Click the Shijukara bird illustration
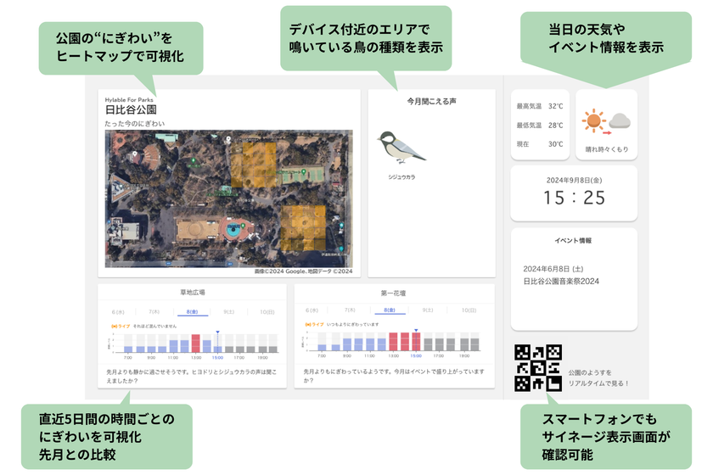 click(x=401, y=148)
